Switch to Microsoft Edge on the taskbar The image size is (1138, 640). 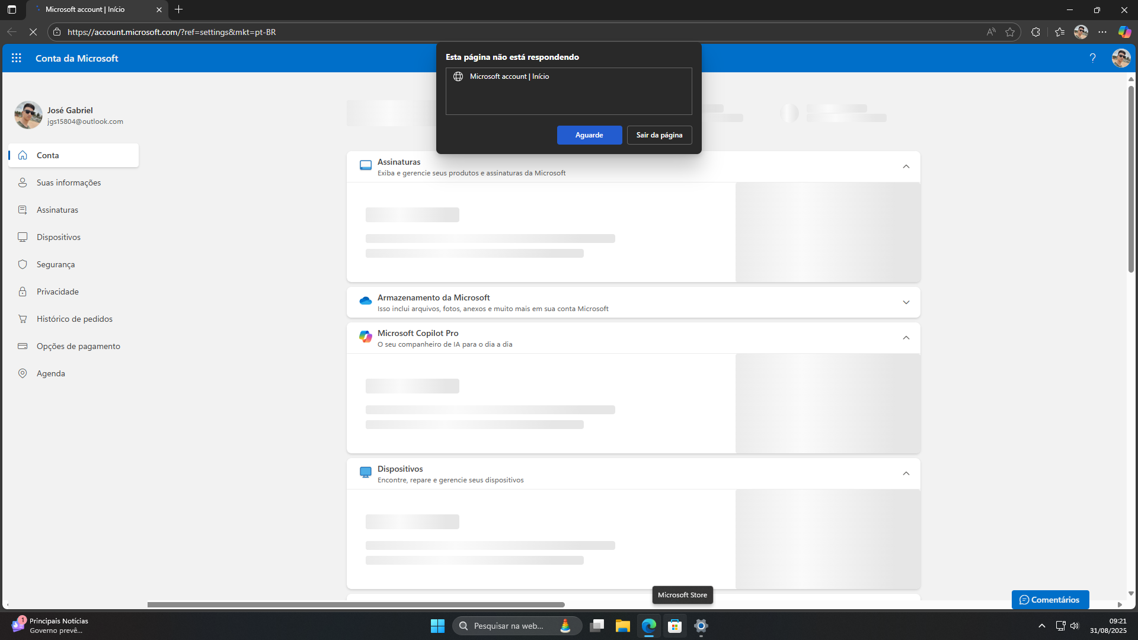(x=649, y=626)
